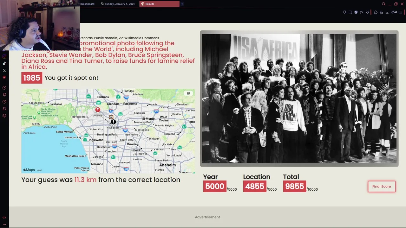Open pinboards icon in sidebar

point(4,95)
